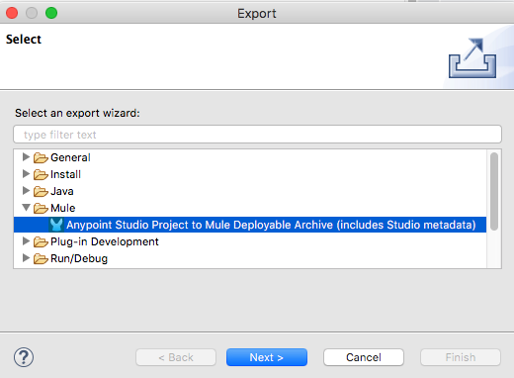Close the Export dialog with red button
This screenshot has height=378, width=514.
(x=12, y=13)
